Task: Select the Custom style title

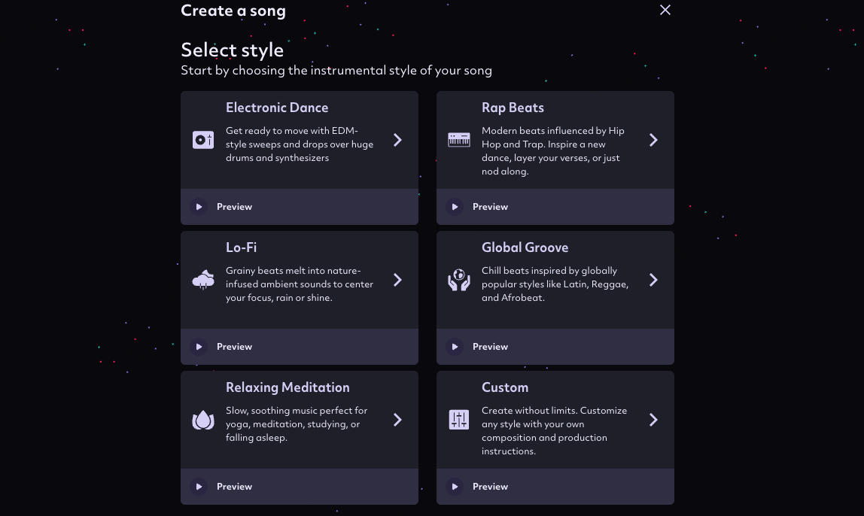Action: coord(505,387)
